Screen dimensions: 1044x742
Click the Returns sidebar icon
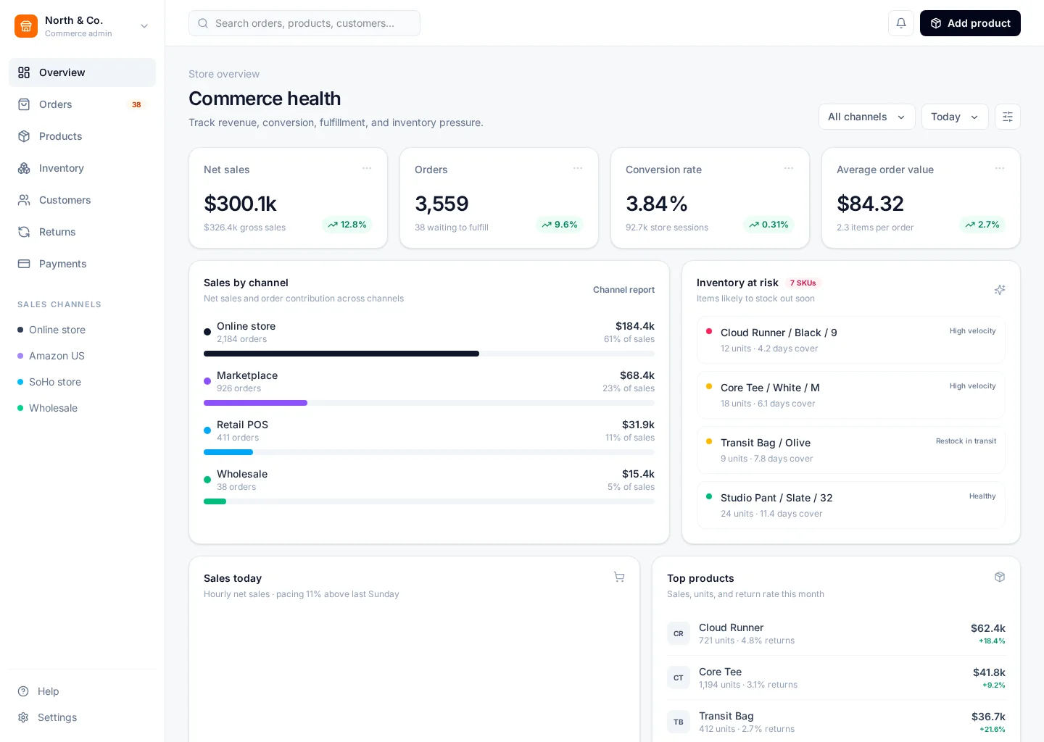pos(24,232)
